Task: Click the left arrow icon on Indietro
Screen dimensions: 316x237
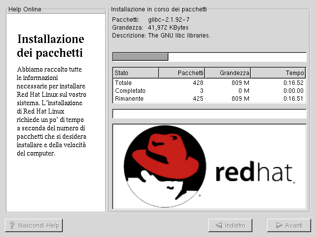Action: (218, 226)
